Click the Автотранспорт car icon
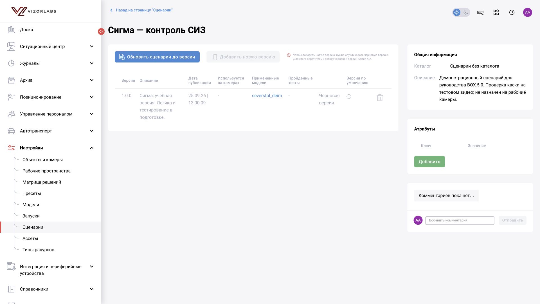 (x=11, y=131)
